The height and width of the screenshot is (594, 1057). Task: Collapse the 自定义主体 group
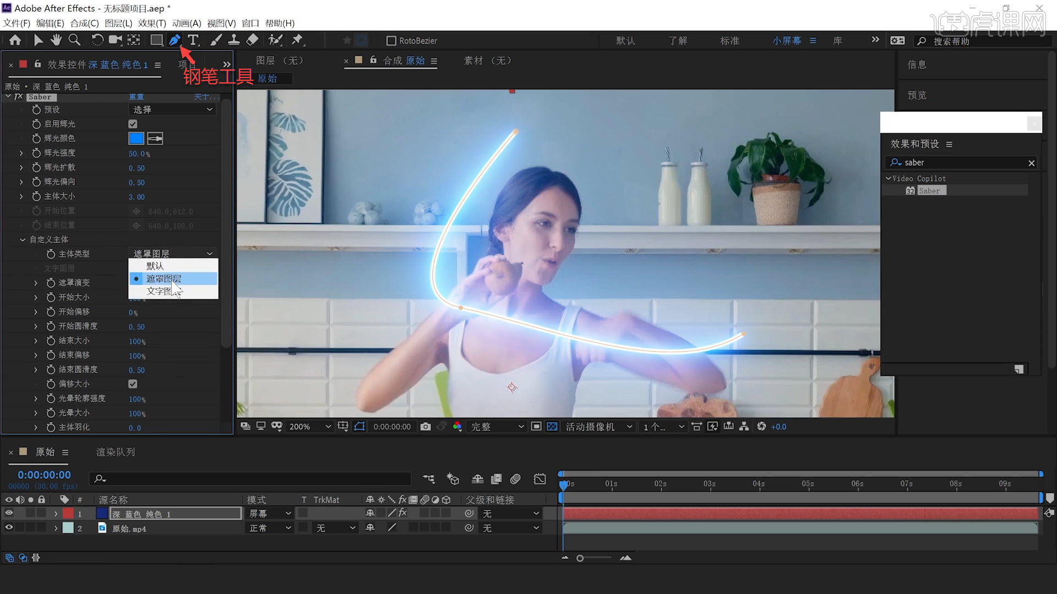(23, 240)
